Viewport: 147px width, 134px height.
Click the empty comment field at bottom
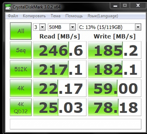(x=76, y=124)
